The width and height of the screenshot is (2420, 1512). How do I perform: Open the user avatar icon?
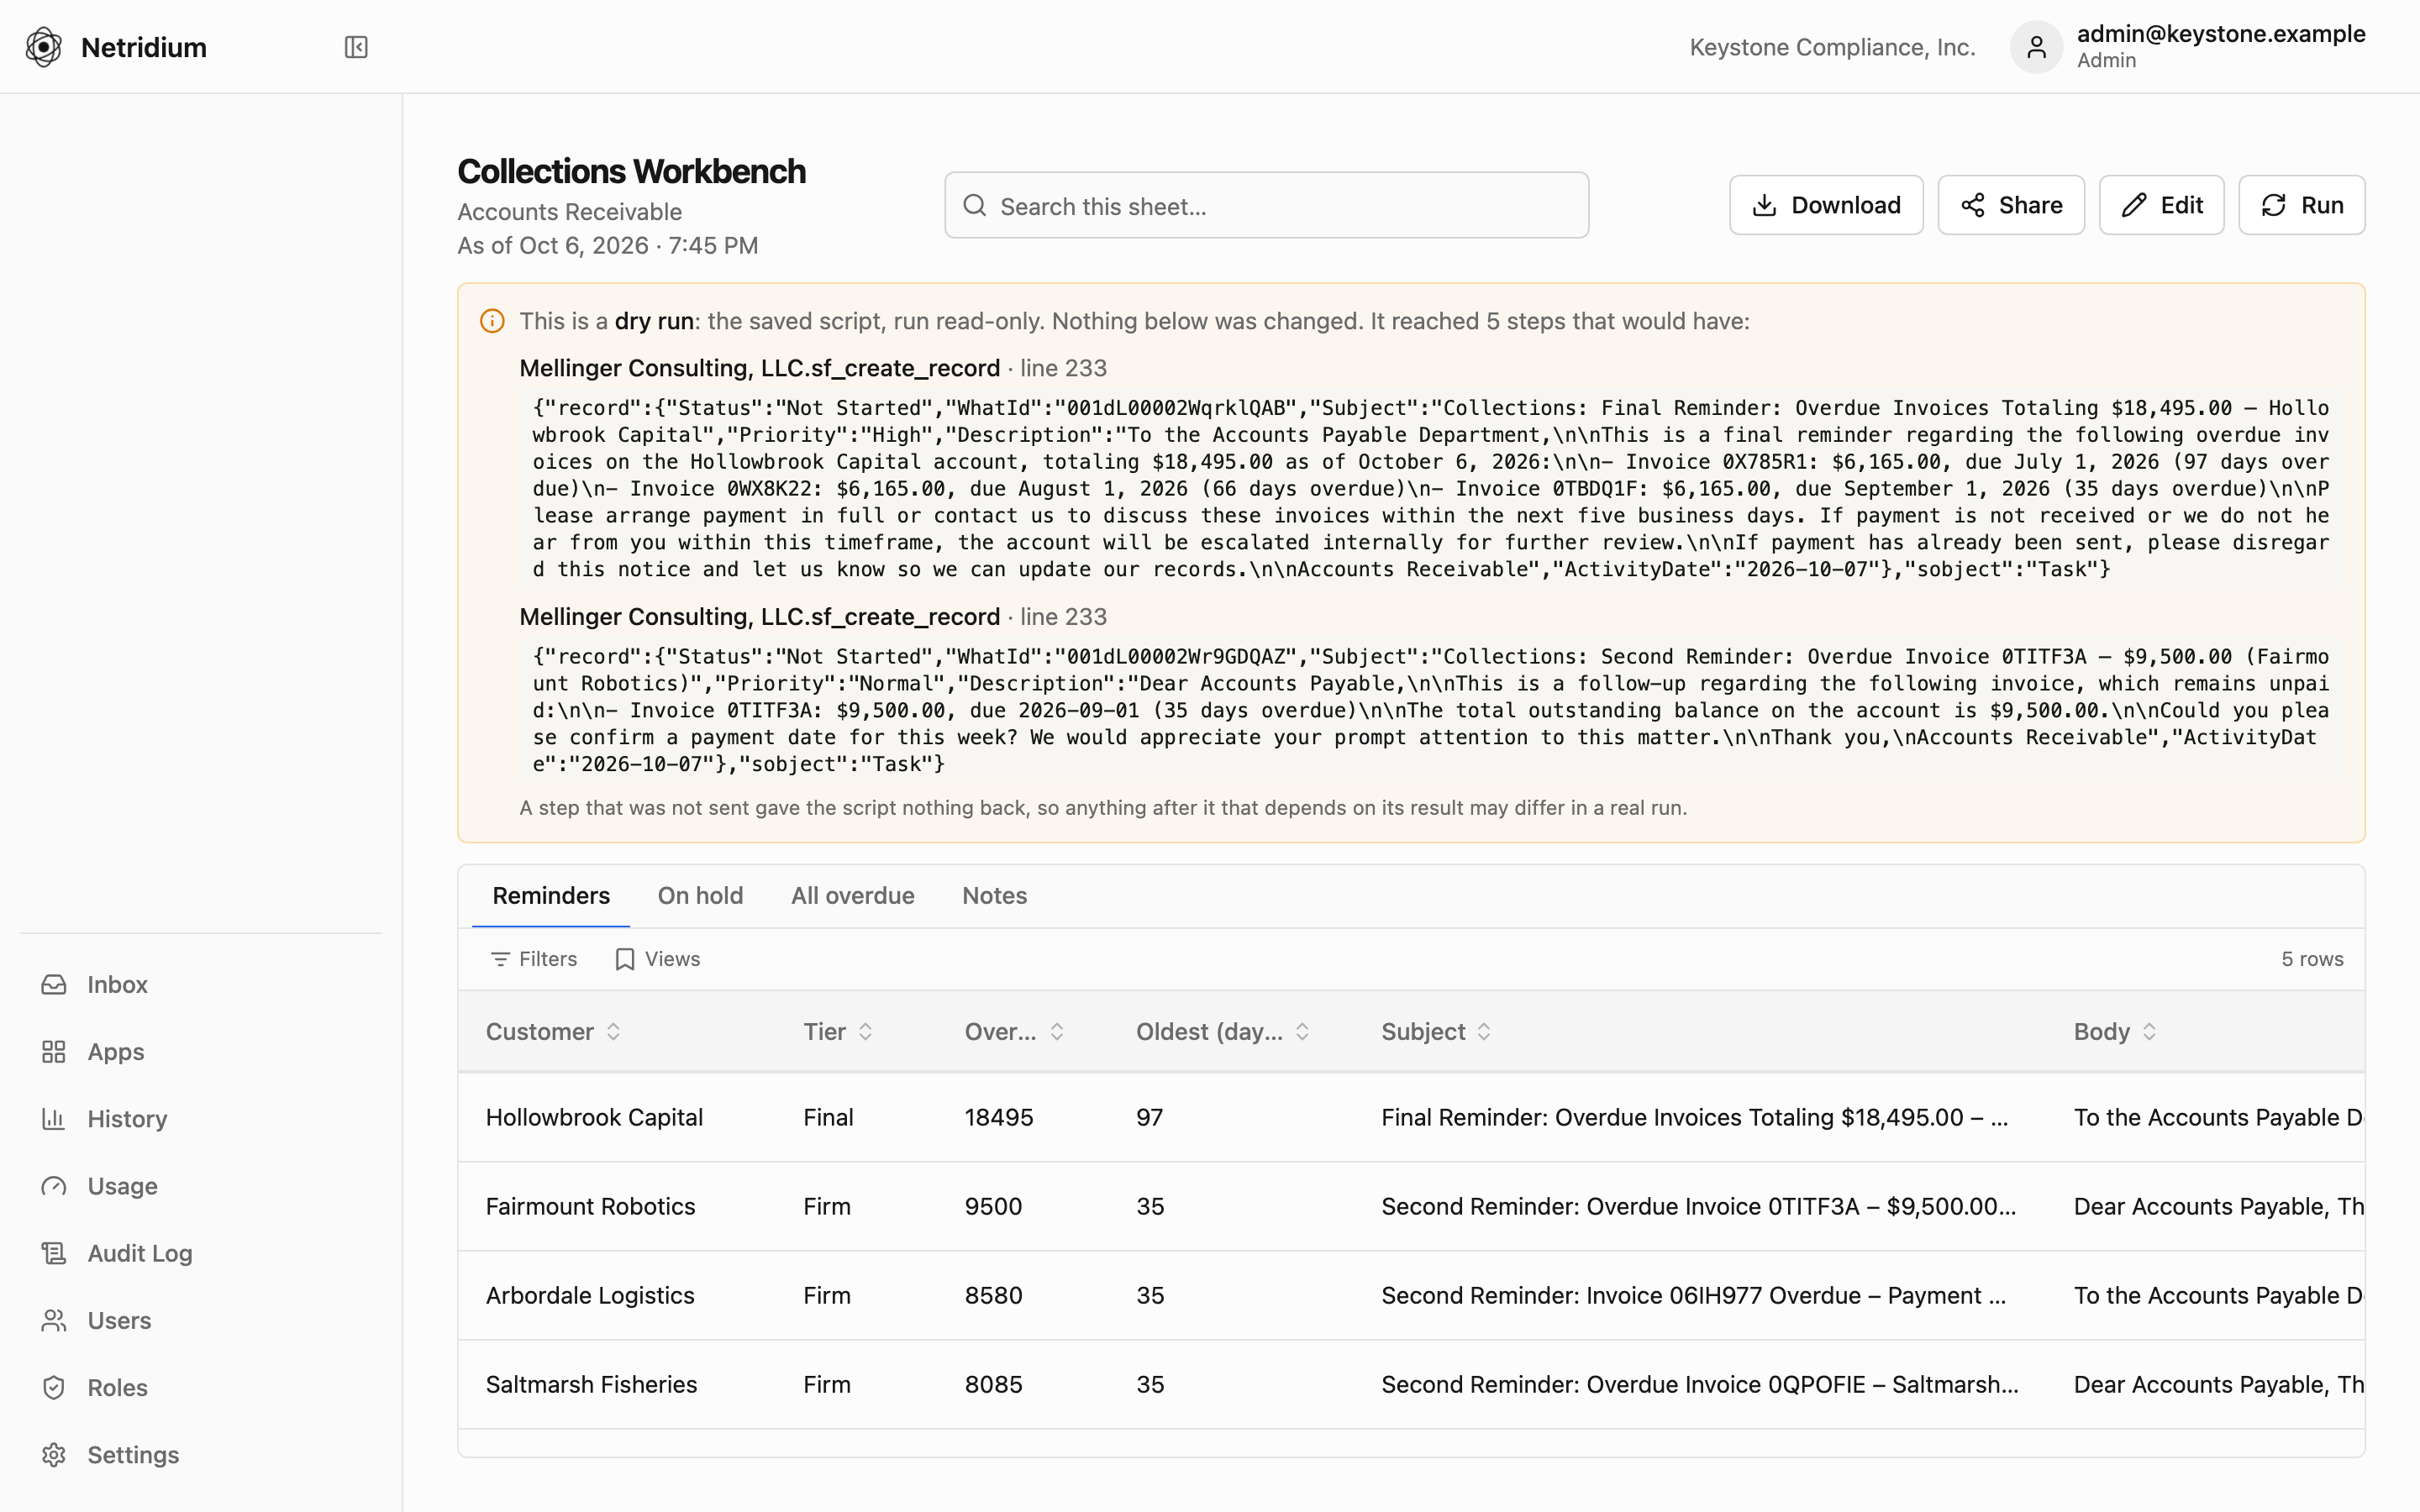(2036, 47)
